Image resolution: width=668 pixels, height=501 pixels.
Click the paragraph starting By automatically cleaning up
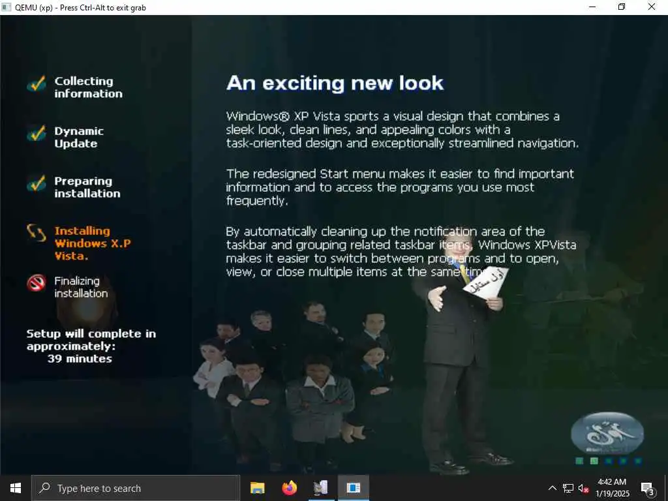401,251
